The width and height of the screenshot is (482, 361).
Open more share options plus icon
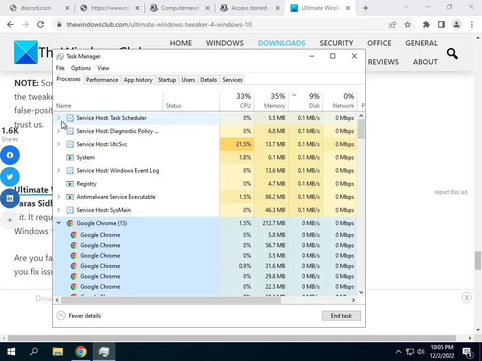(x=10, y=220)
